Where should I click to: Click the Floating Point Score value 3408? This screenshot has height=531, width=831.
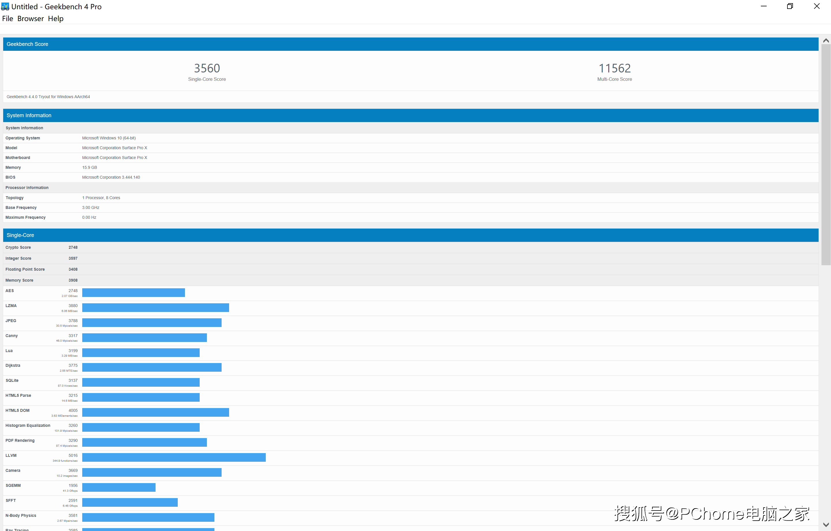73,269
